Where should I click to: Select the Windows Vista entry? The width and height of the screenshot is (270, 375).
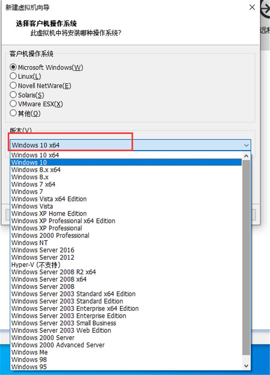click(126, 206)
